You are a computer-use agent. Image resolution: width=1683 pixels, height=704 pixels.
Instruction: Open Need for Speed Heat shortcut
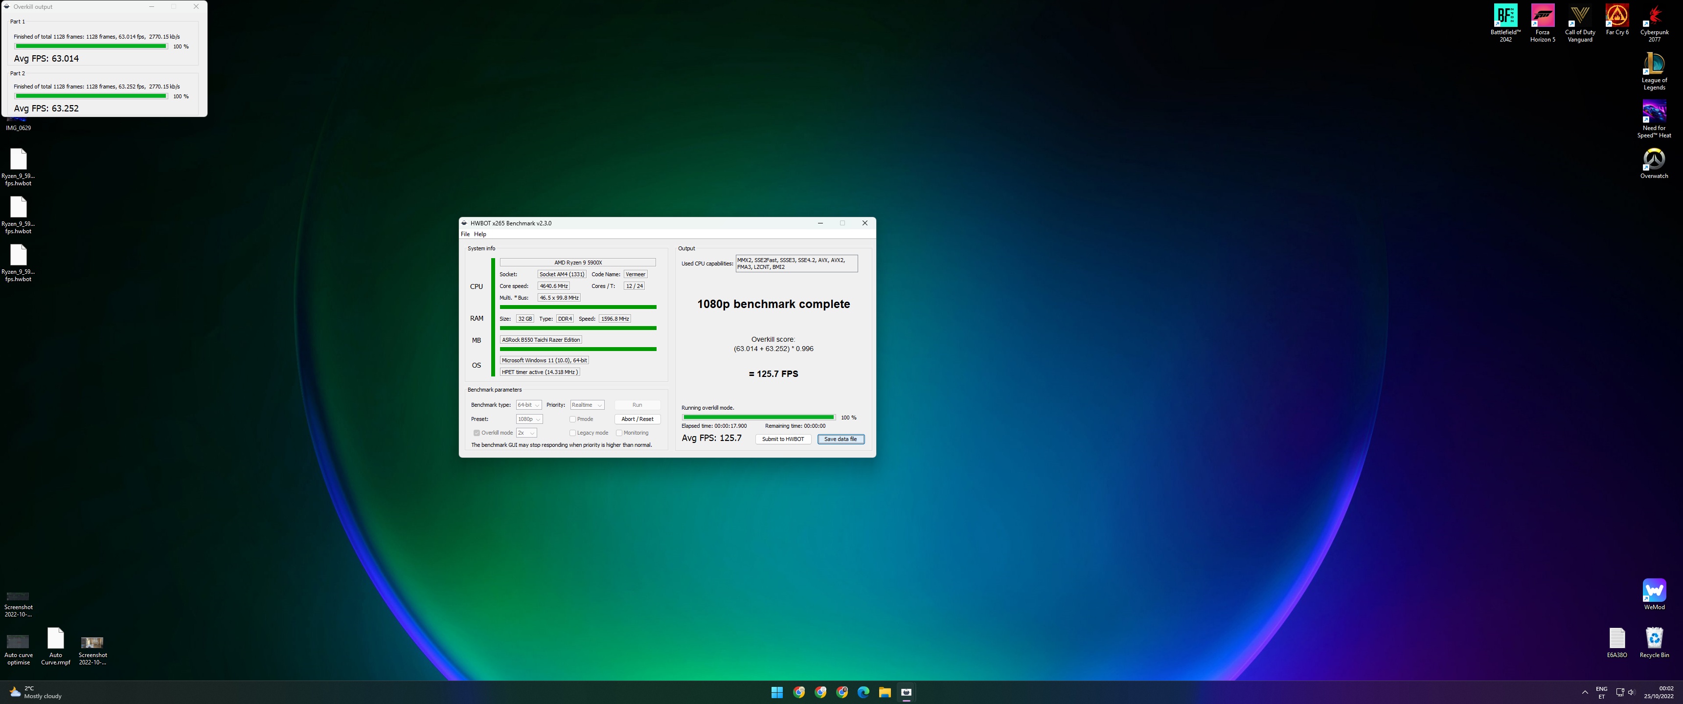(x=1654, y=119)
